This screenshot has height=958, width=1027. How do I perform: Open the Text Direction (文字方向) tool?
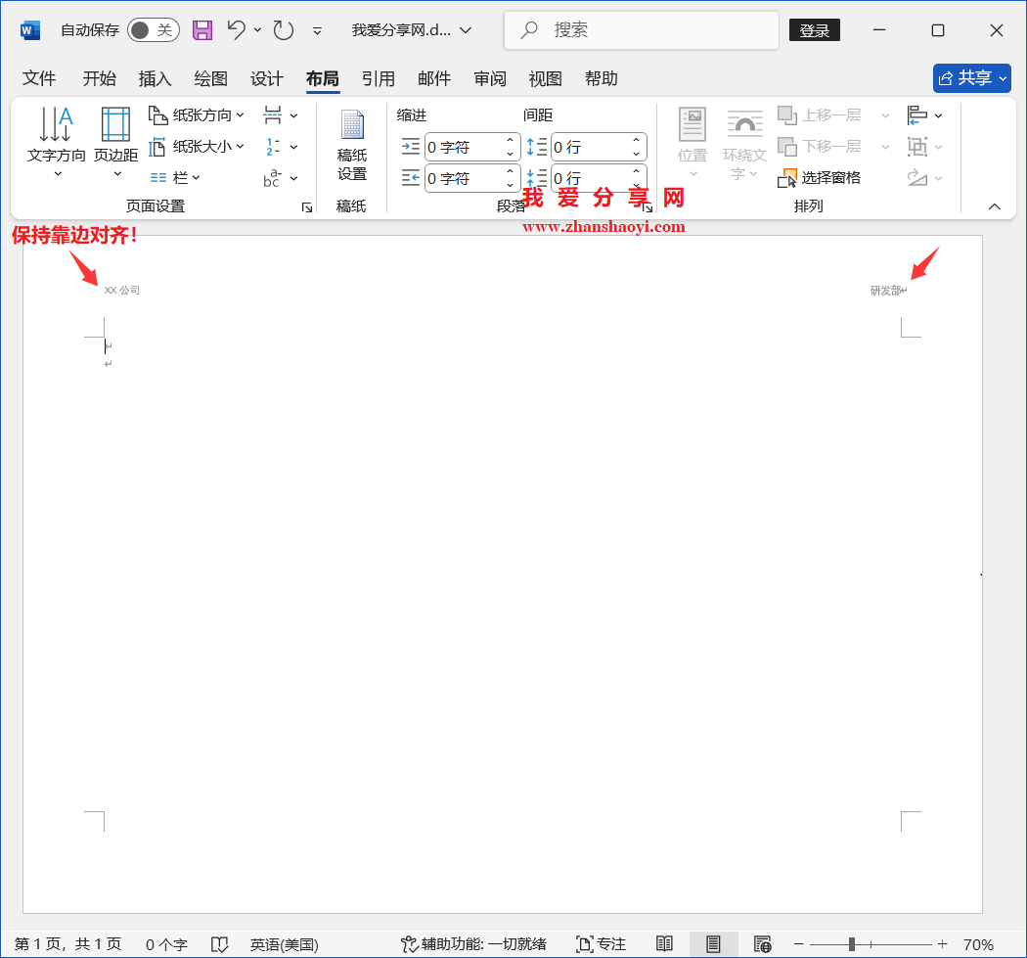(x=57, y=142)
